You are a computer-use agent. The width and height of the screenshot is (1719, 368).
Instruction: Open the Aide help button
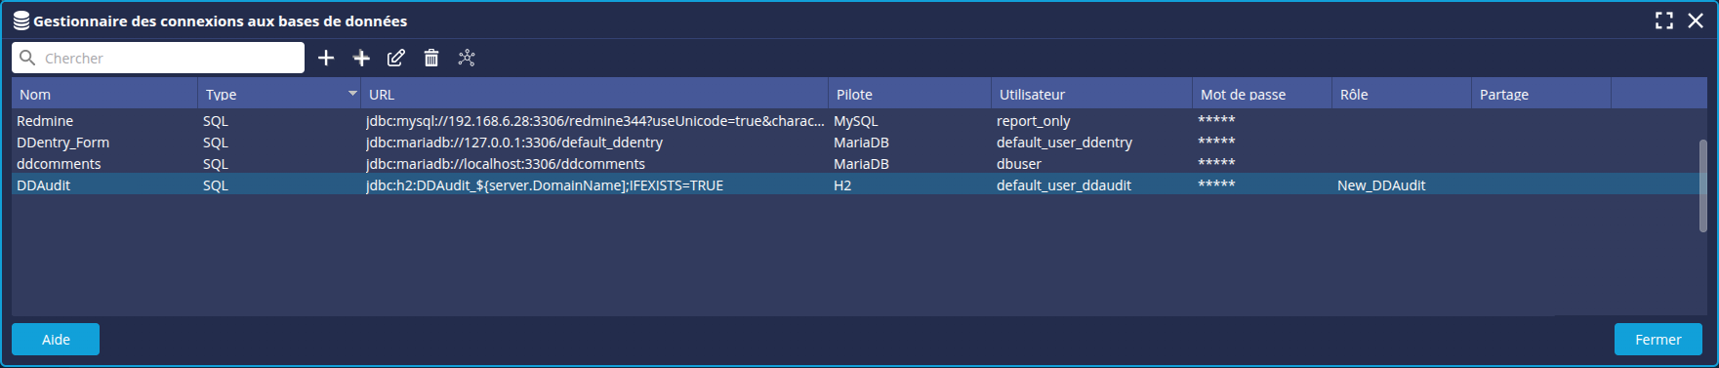click(x=56, y=340)
